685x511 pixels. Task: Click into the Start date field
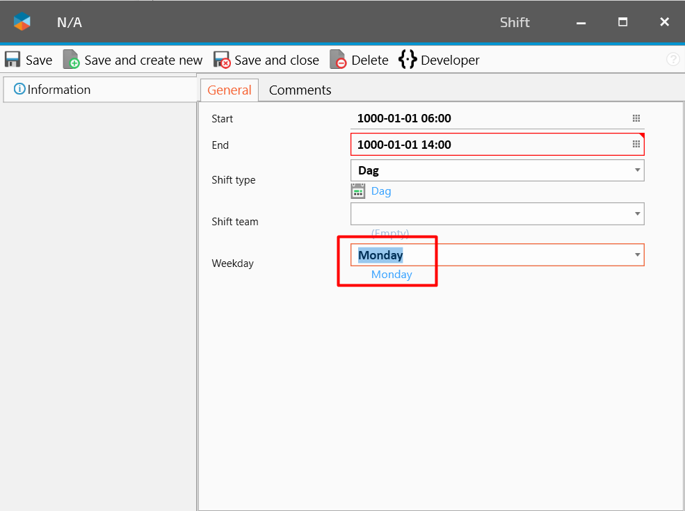[x=487, y=118]
